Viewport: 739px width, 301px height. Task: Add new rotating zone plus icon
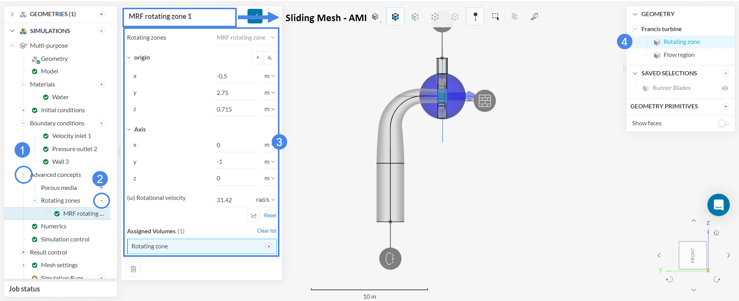[x=102, y=201]
